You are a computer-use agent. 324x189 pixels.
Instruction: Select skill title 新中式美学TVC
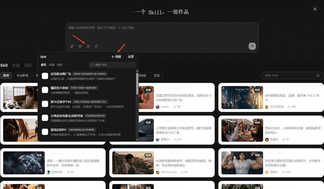click(x=61, y=102)
